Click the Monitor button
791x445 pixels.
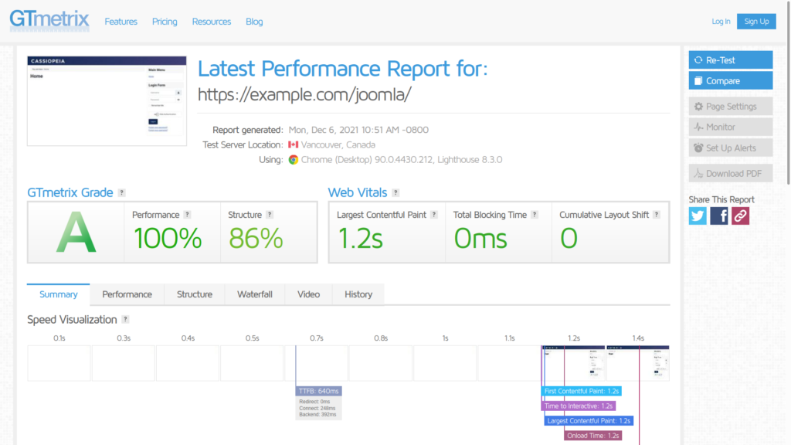point(731,127)
